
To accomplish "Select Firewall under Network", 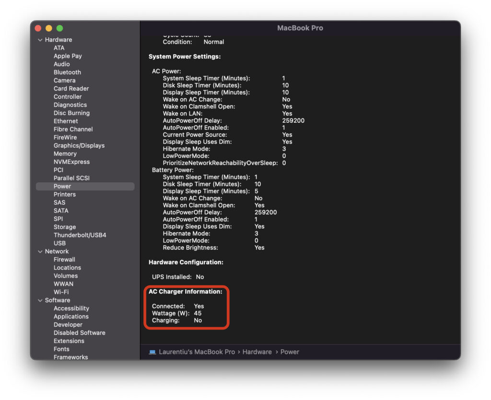I will point(64,259).
